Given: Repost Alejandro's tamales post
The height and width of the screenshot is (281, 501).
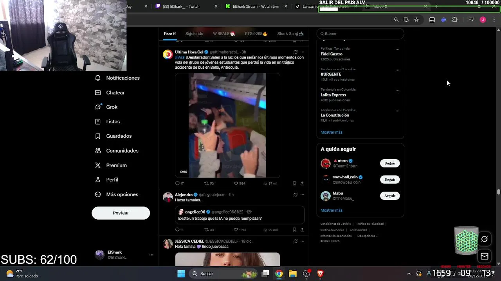Looking at the screenshot, I should [x=209, y=230].
